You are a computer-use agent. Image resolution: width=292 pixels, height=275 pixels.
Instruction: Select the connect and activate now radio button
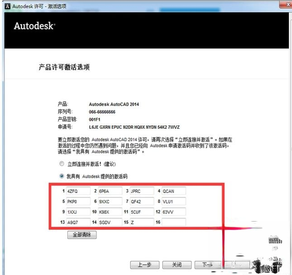[62, 164]
